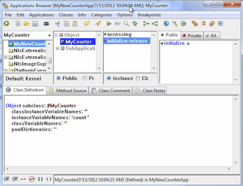This screenshot has height=186, width=243.
Task: Click the green play execute icon
Action: click(x=109, y=24)
